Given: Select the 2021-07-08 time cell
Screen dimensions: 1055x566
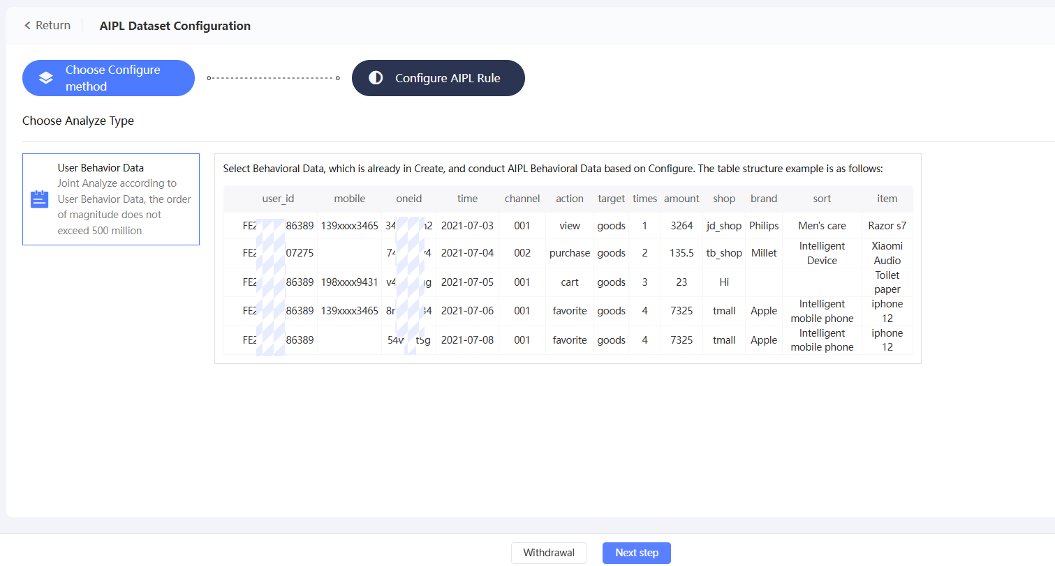Looking at the screenshot, I should (467, 340).
